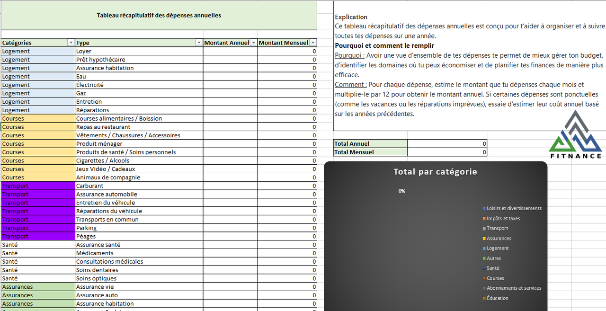Click the value cell next to Total Mensuel
Screen dimensions: 606x311
tap(447, 152)
